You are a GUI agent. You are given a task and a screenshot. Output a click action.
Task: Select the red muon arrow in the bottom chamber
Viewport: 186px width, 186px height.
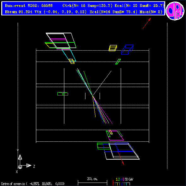click(121, 158)
